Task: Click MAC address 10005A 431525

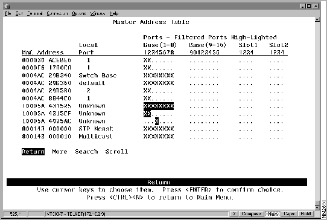Action: tap(46, 106)
